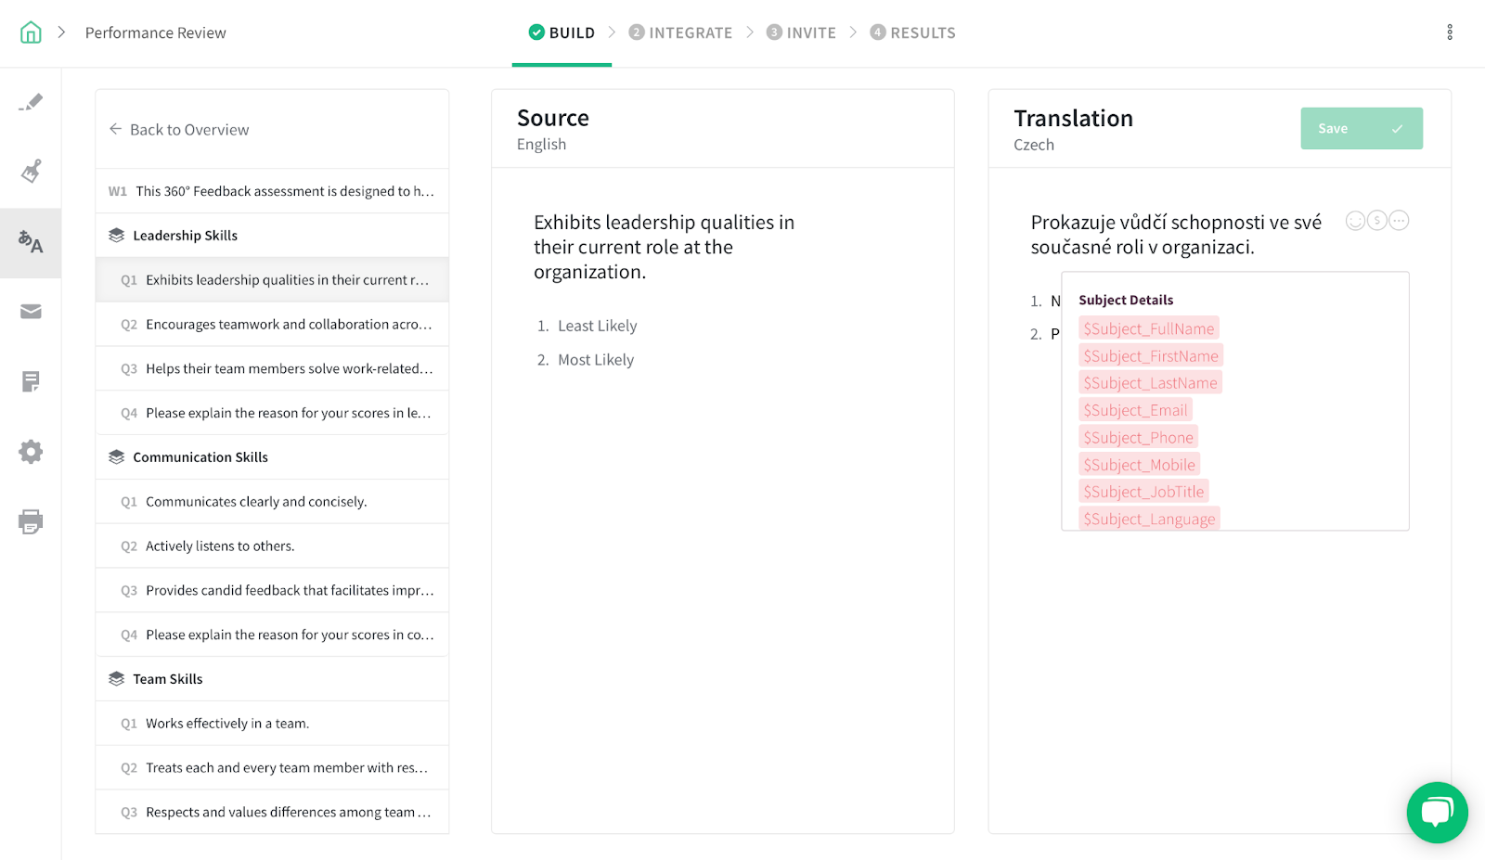Open the paintbrush design icon in the sidebar
This screenshot has width=1485, height=860.
(31, 172)
